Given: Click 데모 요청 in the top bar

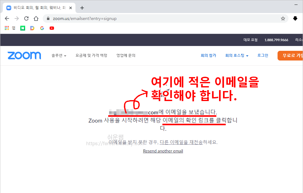Looking at the screenshot, I should pos(251,40).
